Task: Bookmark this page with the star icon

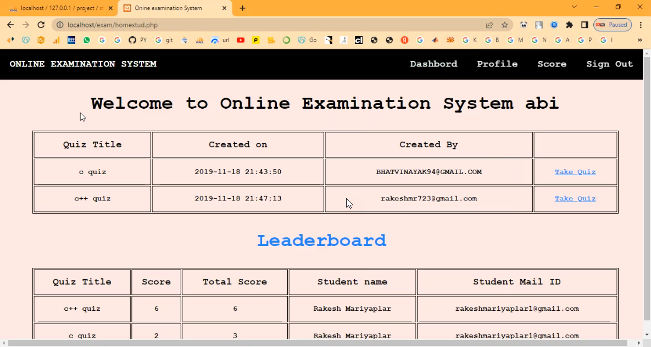Action: click(x=504, y=25)
